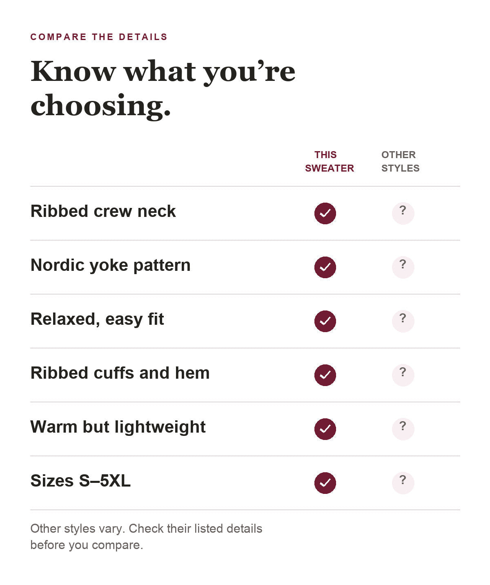Click the Warm but lightweight row label
This screenshot has width=490, height=585.
tap(118, 427)
